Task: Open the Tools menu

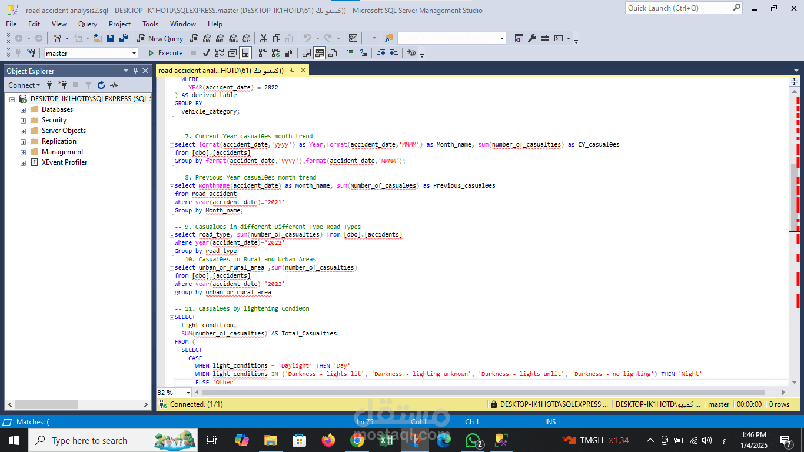Action: (150, 24)
